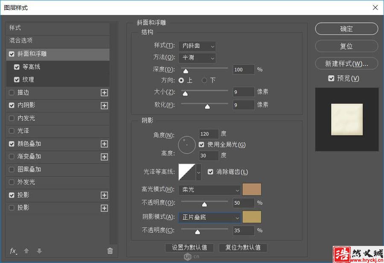Open the 样式 dropdown showing 内斜面
The image size is (384, 263).
click(198, 46)
